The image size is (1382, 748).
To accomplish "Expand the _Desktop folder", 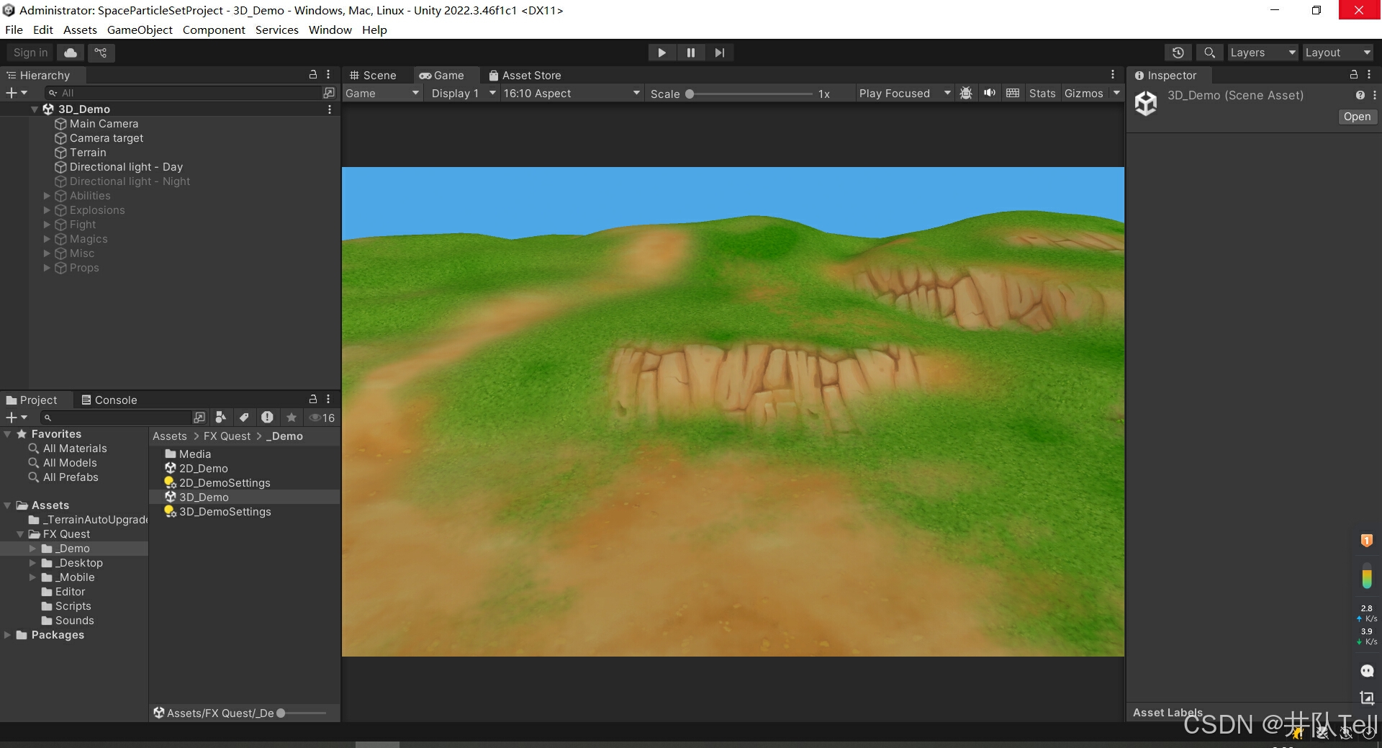I will click(32, 563).
